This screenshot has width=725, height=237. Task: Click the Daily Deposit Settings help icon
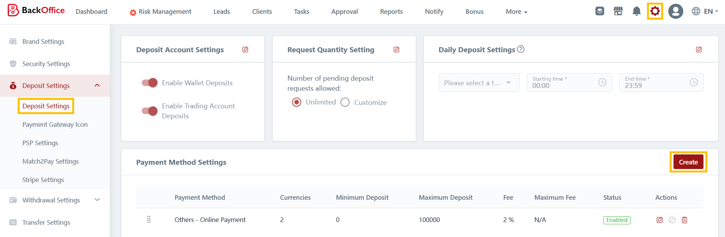click(x=521, y=49)
